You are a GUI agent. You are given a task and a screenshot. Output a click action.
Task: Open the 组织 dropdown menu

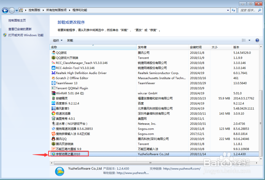(58, 40)
